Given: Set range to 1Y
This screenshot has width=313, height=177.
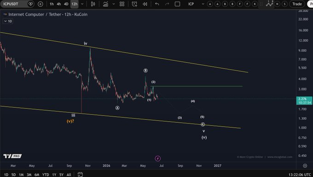Looking at the screenshot, I should click(x=54, y=175).
